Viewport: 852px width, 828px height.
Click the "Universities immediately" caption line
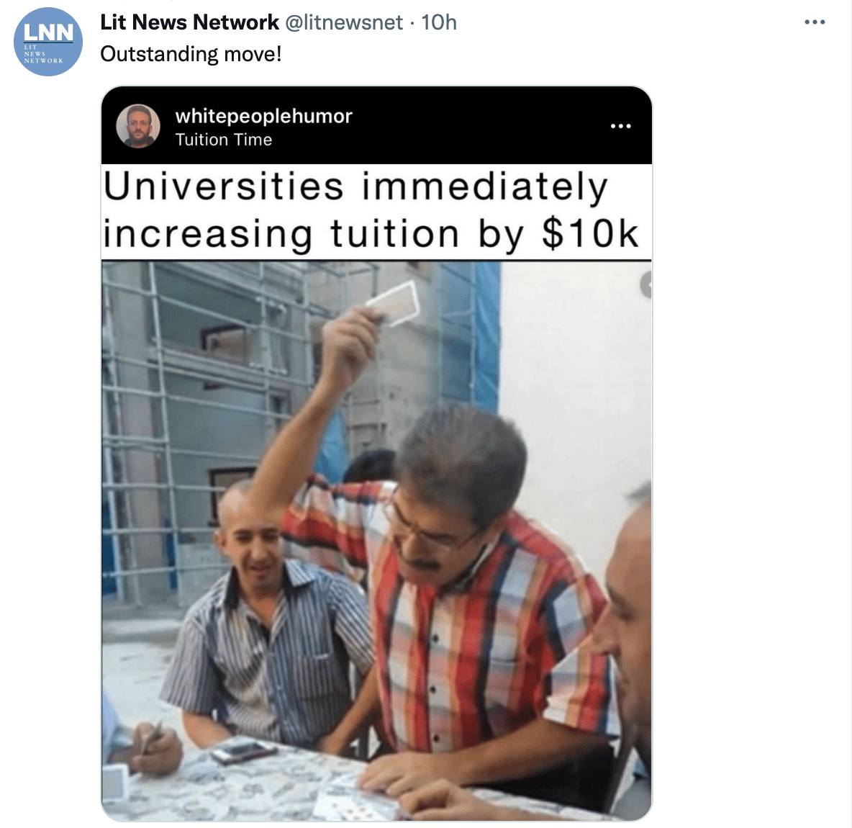[355, 186]
